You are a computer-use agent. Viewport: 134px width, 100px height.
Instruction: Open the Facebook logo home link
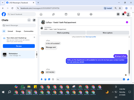4,14
